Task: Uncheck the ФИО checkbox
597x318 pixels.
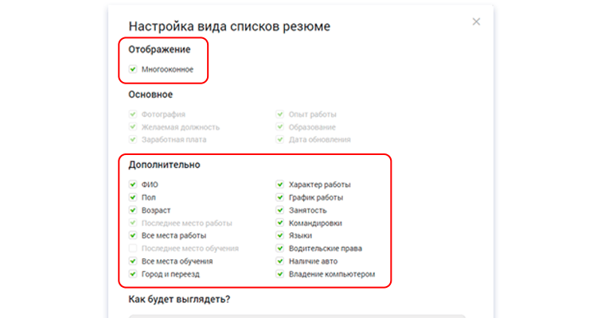Action: pyautogui.click(x=133, y=184)
